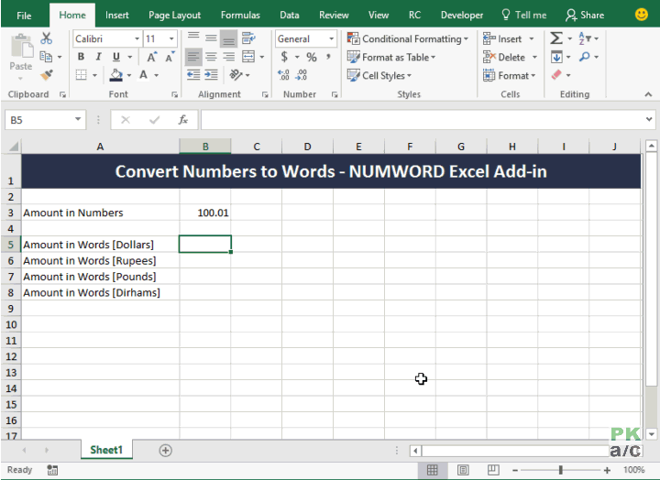The width and height of the screenshot is (660, 480).
Task: Click the AutoSum sigma icon
Action: coord(556,38)
